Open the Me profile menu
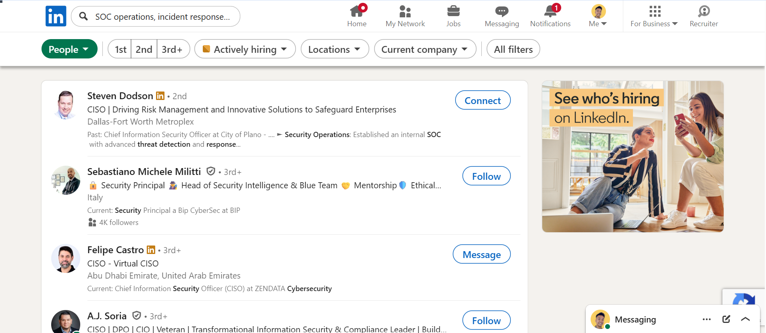The height and width of the screenshot is (333, 766). [x=598, y=16]
